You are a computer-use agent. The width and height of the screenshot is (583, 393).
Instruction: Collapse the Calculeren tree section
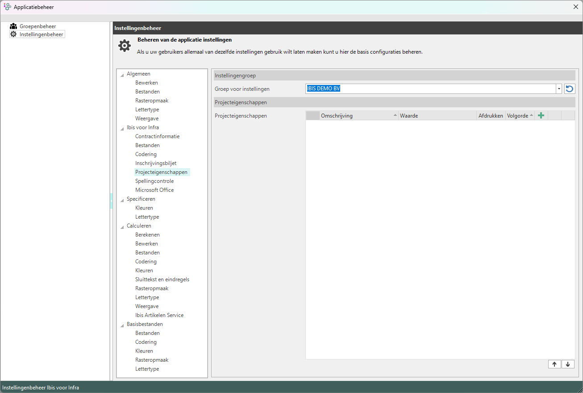pyautogui.click(x=122, y=227)
